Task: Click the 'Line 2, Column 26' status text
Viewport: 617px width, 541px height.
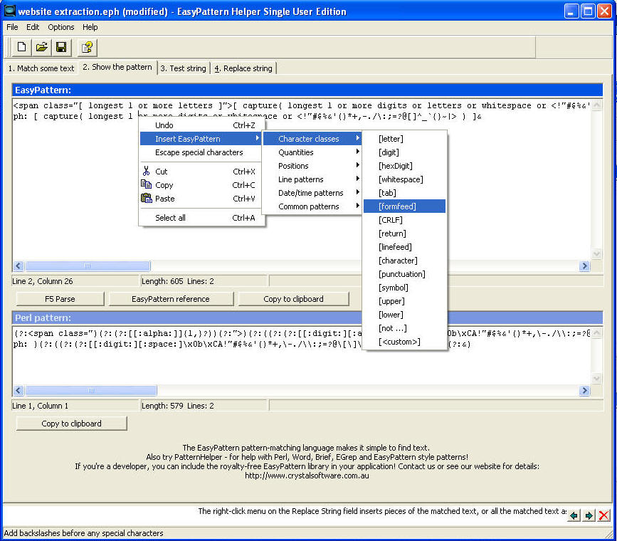Action: (x=43, y=281)
